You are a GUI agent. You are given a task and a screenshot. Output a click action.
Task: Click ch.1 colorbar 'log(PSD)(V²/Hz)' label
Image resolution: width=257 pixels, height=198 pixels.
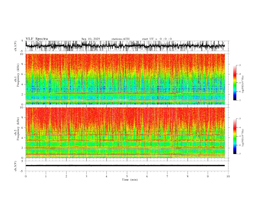pyautogui.click(x=243, y=84)
